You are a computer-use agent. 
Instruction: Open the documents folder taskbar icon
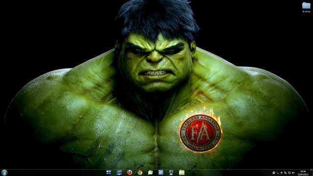[150, 173]
